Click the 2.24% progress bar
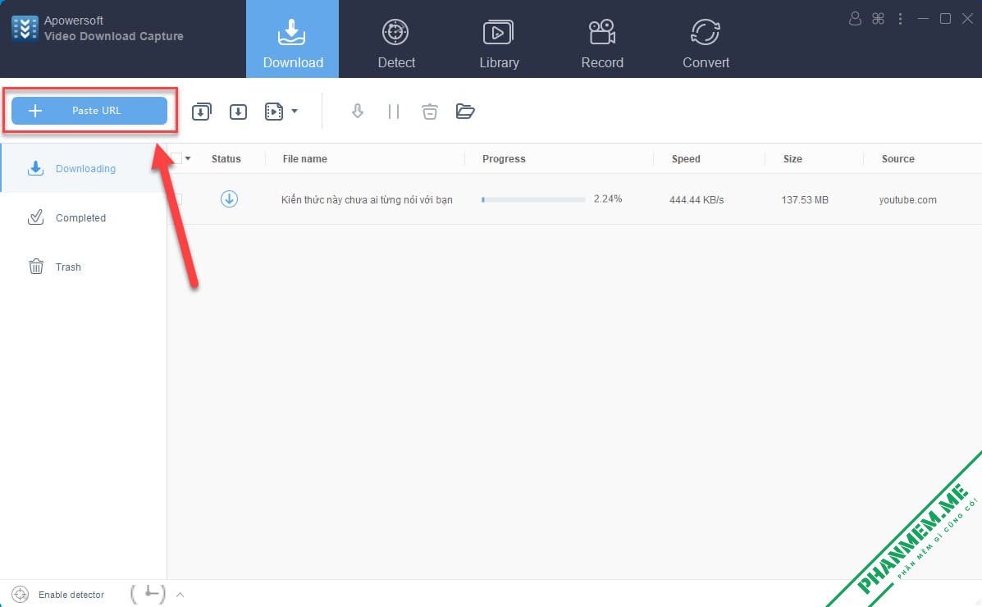Viewport: 982px width, 607px height. tap(533, 199)
